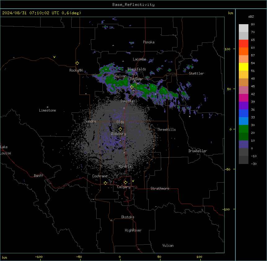267x261 pixels.
Task: Click the yellow diamond marker above Calgary label
Action: pos(126,183)
